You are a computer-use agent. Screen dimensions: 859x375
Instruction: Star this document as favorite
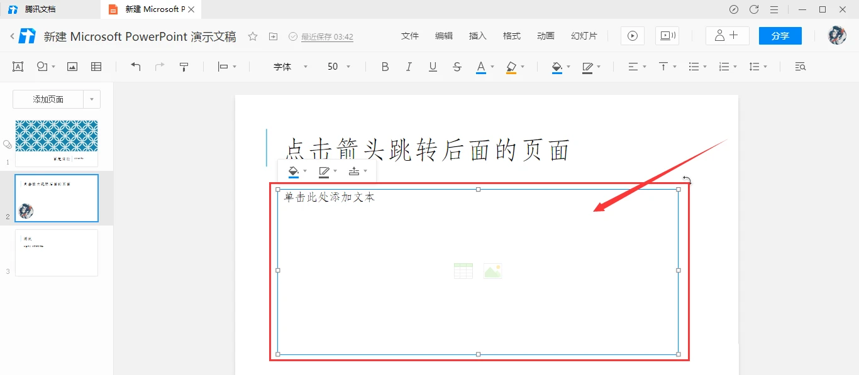(253, 36)
